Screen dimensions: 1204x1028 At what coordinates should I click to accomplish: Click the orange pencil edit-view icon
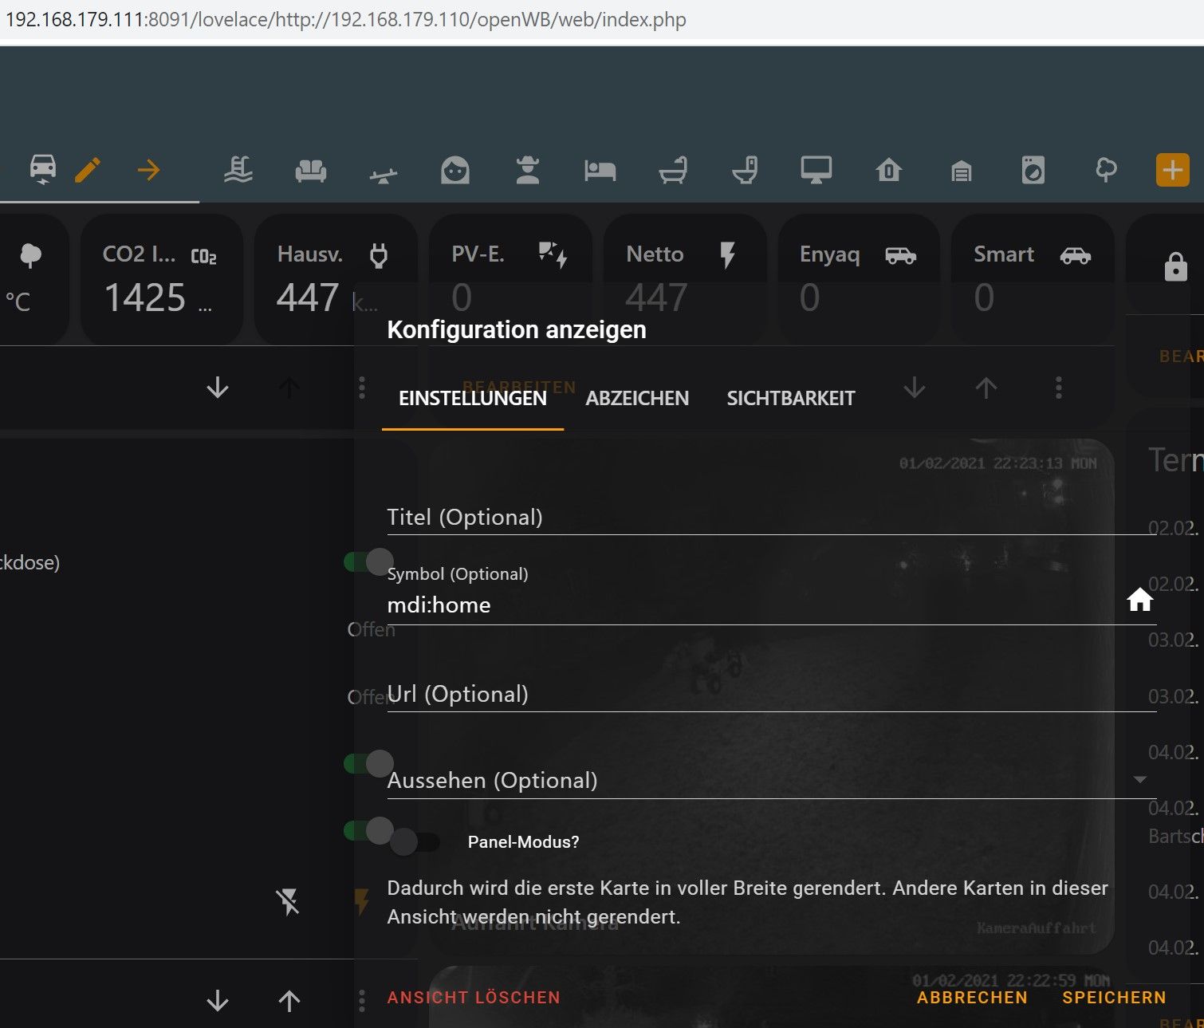coord(88,170)
